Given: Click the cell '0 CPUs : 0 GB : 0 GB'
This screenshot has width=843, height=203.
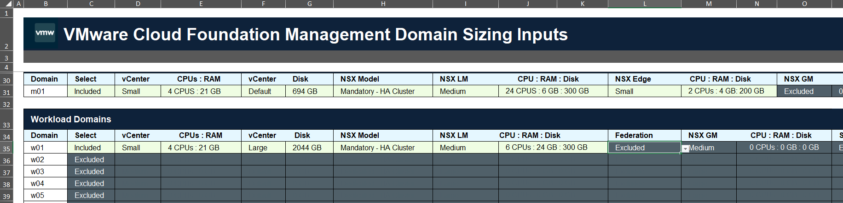Looking at the screenshot, I should tap(784, 147).
